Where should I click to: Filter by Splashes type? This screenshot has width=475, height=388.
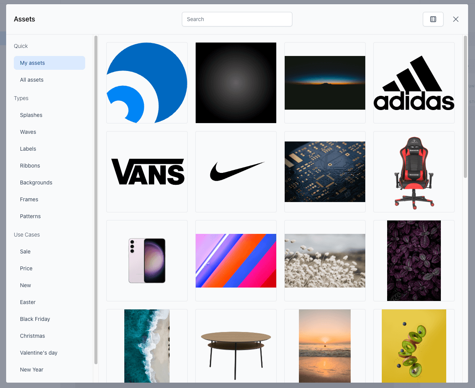coord(31,115)
